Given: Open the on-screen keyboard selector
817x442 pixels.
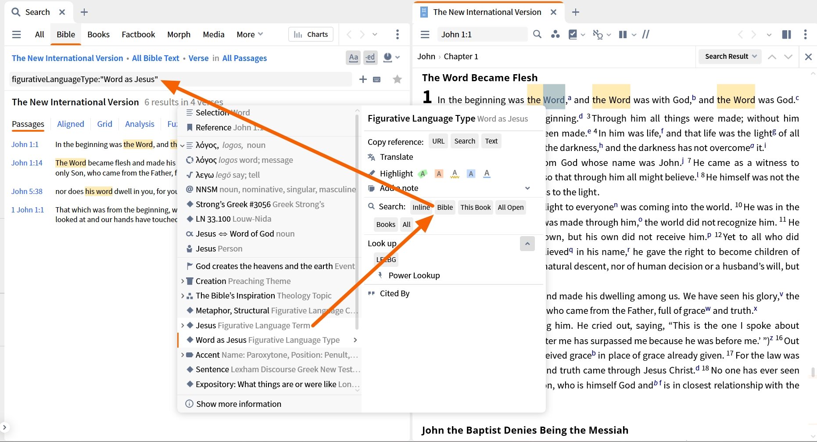Looking at the screenshot, I should click(x=377, y=79).
